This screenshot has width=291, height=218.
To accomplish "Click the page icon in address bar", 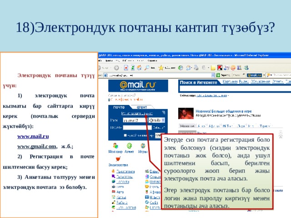I will point(105,75).
